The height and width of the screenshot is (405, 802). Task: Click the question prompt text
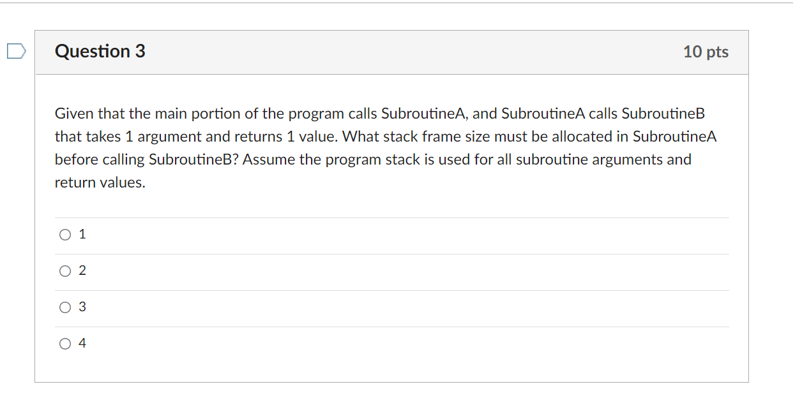click(383, 147)
